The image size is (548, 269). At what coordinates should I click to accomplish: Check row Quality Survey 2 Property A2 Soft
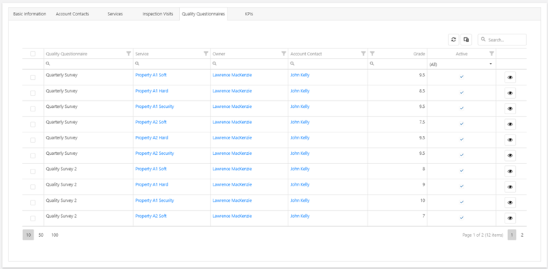coord(33,219)
